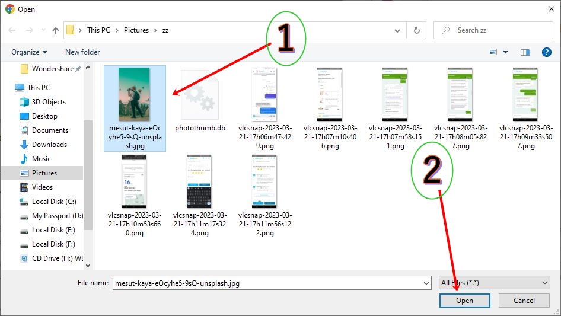The height and width of the screenshot is (316, 561).
Task: Click zz folder in address path
Action: (x=165, y=30)
